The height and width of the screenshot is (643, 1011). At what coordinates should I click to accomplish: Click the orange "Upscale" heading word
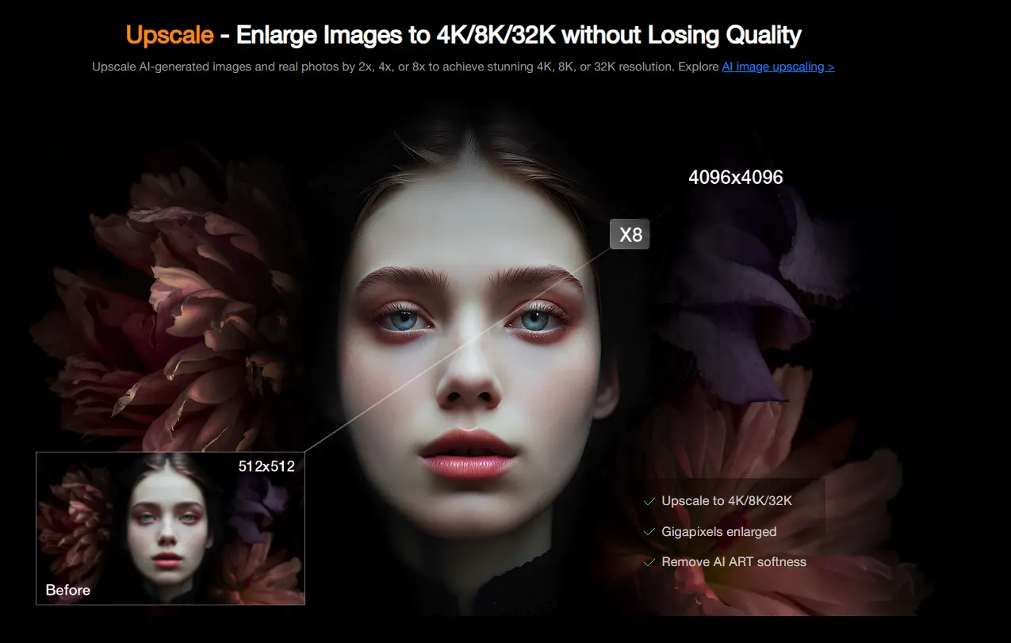(170, 35)
